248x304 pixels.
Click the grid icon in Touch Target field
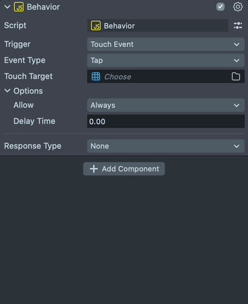coord(96,76)
